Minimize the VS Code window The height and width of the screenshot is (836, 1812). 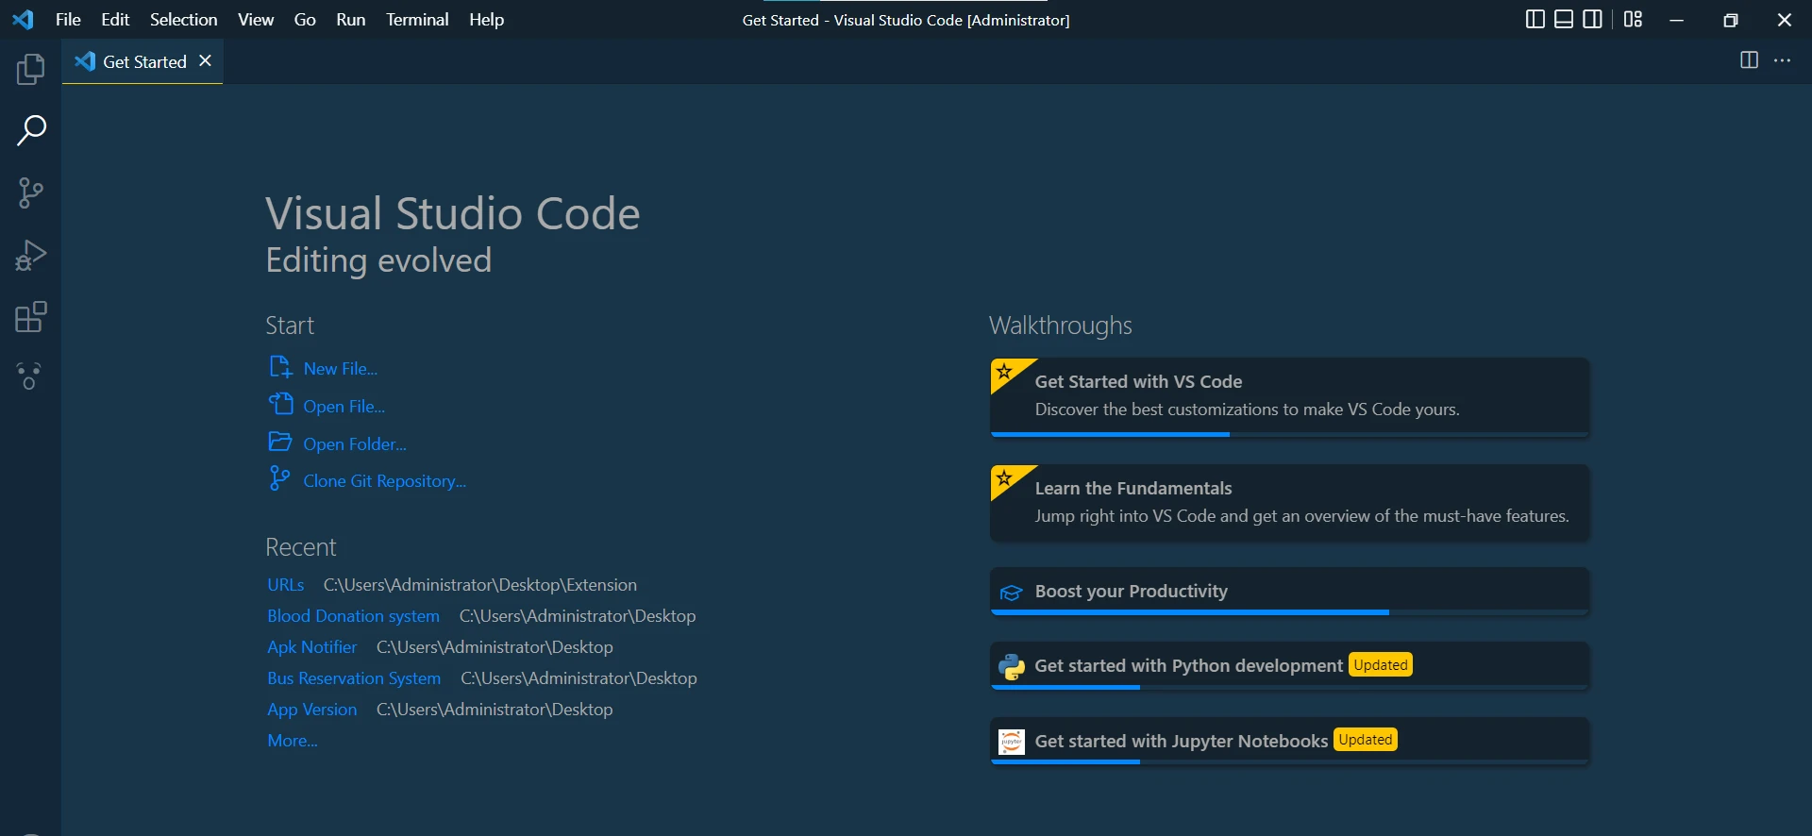(1676, 20)
